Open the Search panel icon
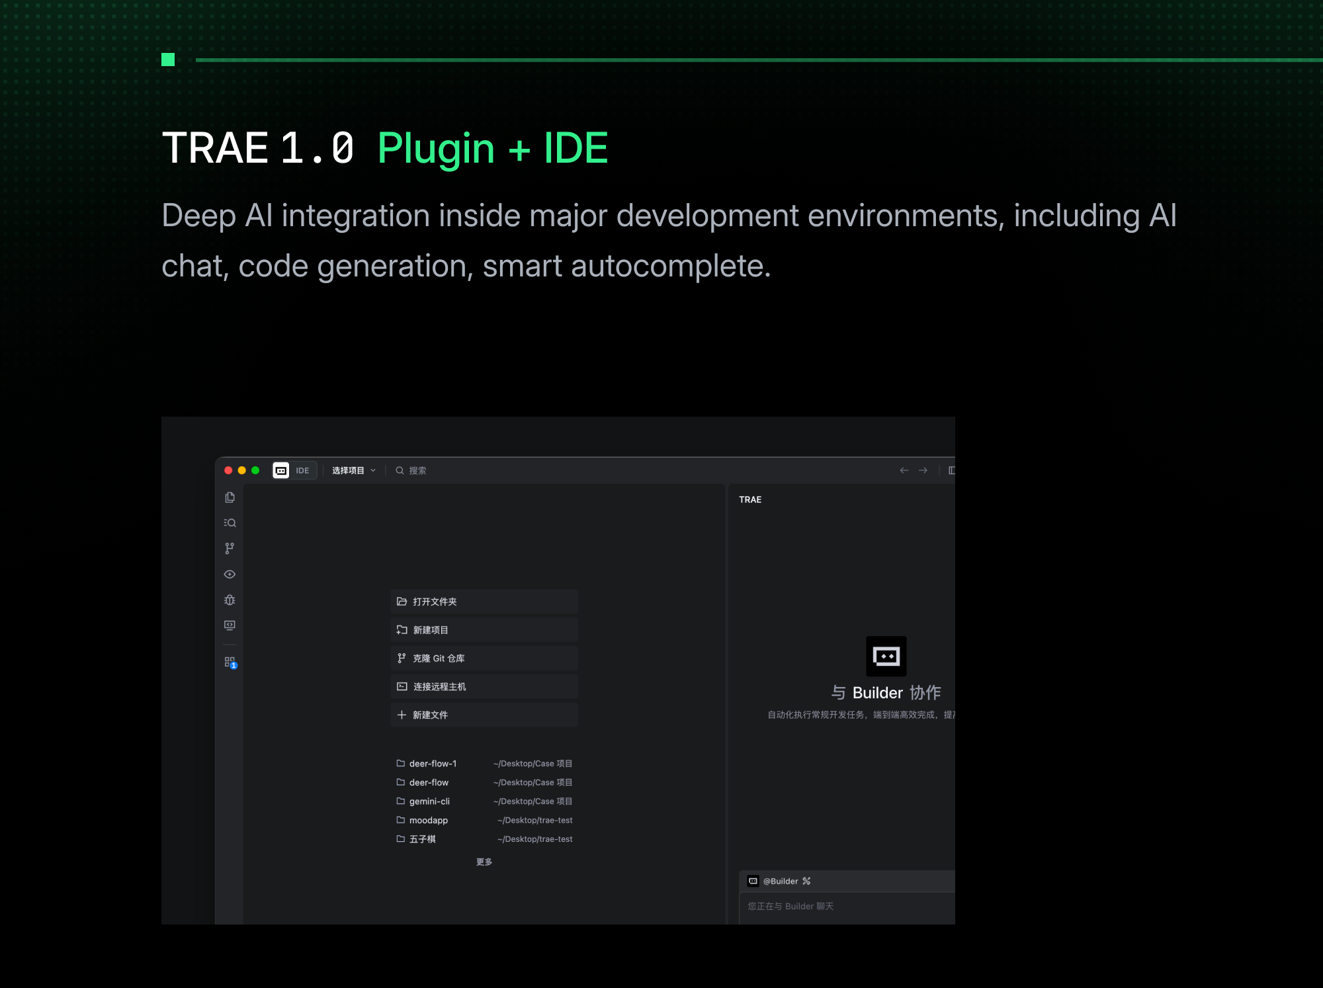The width and height of the screenshot is (1323, 988). 230,522
